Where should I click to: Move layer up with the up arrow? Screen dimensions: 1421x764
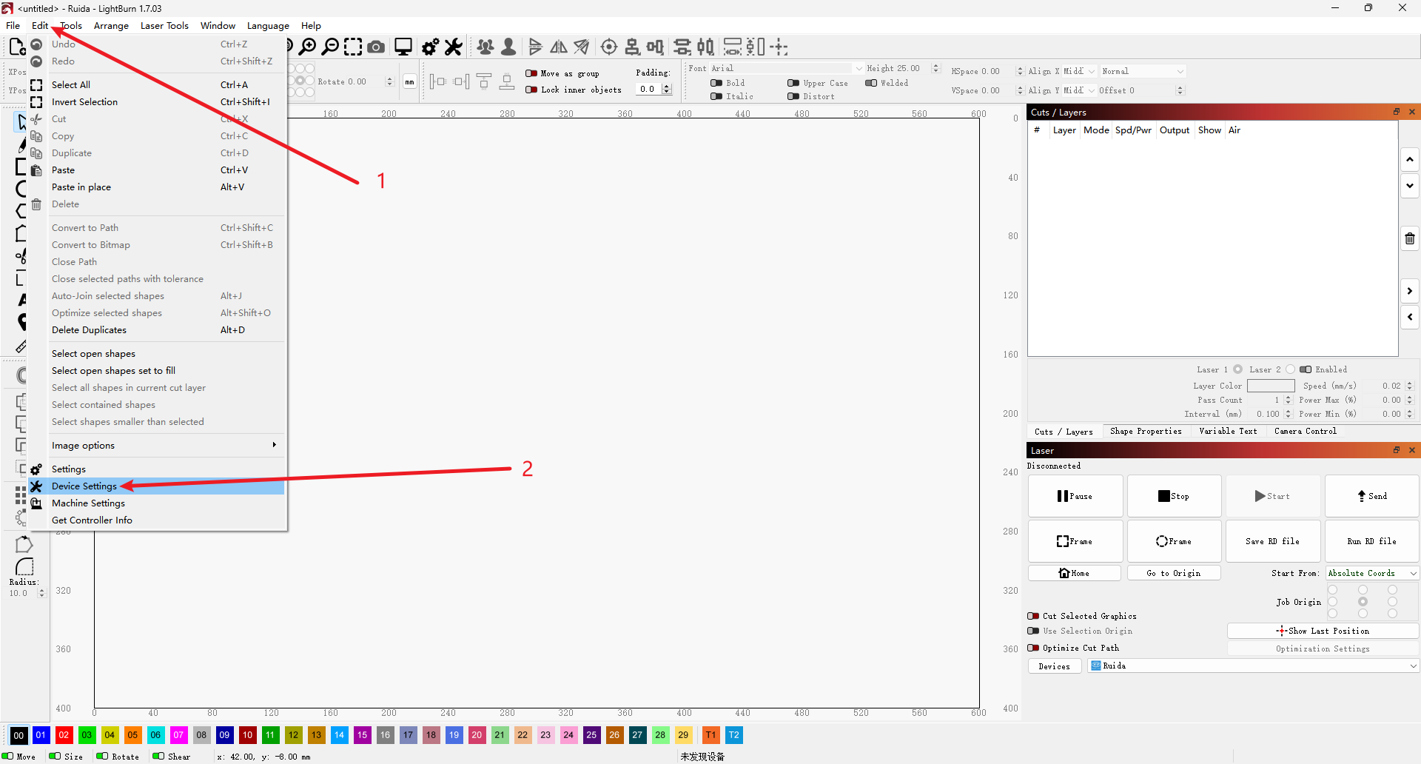click(1409, 159)
